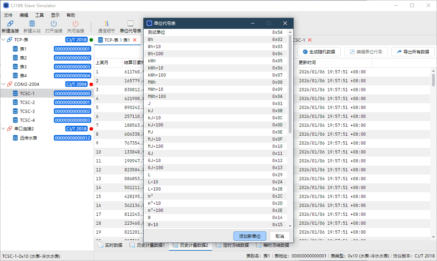Viewport: 437px width, 261px height.
Task: Click the 添加新单位 button
Action: click(x=250, y=236)
